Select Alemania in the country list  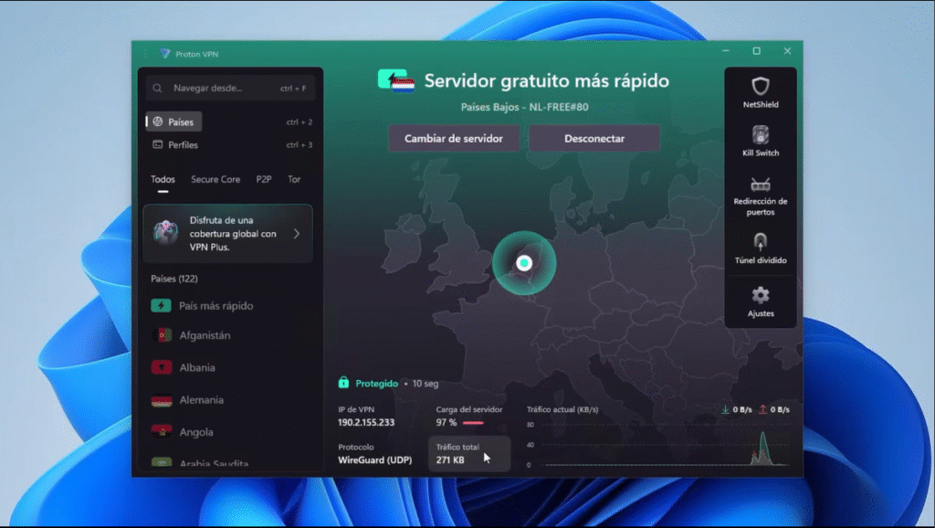point(202,400)
